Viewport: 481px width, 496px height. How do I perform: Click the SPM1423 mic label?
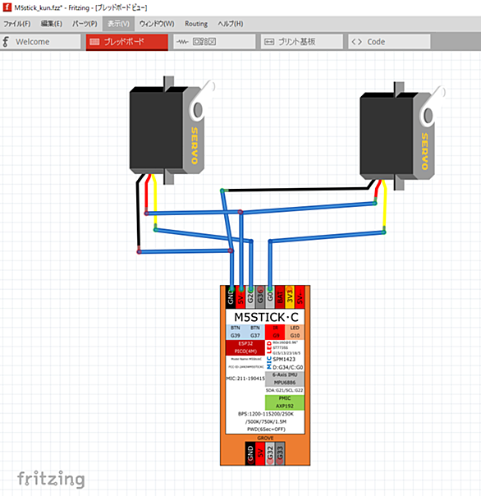284,360
